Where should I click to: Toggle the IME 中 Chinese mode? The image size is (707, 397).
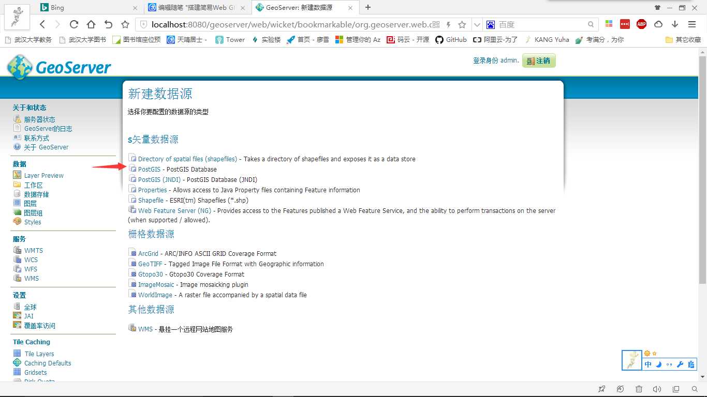pos(648,364)
